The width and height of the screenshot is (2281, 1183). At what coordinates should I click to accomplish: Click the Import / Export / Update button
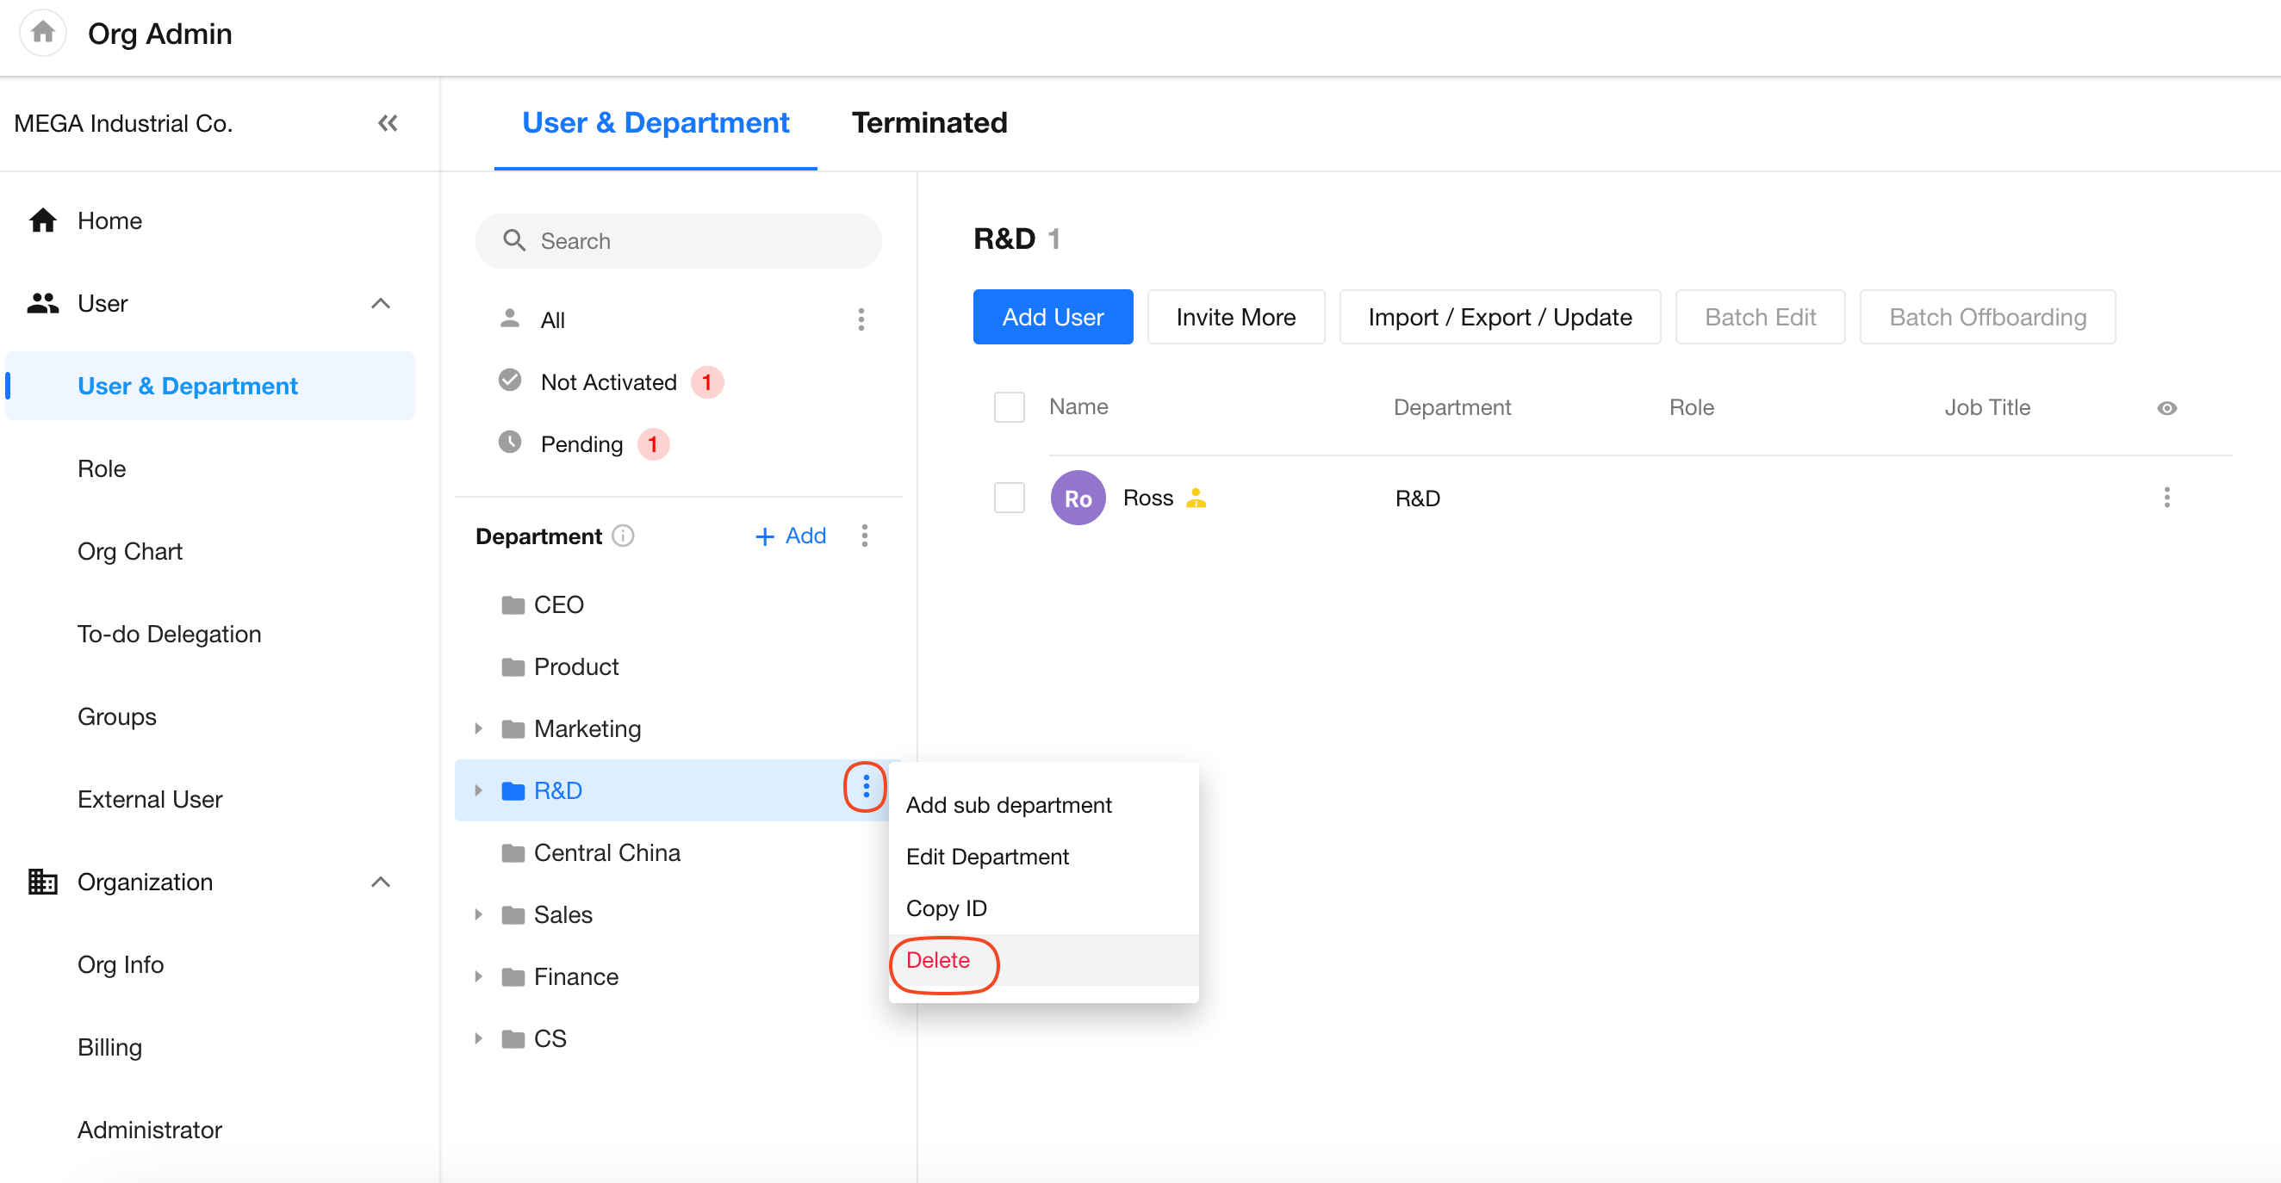[x=1499, y=317]
